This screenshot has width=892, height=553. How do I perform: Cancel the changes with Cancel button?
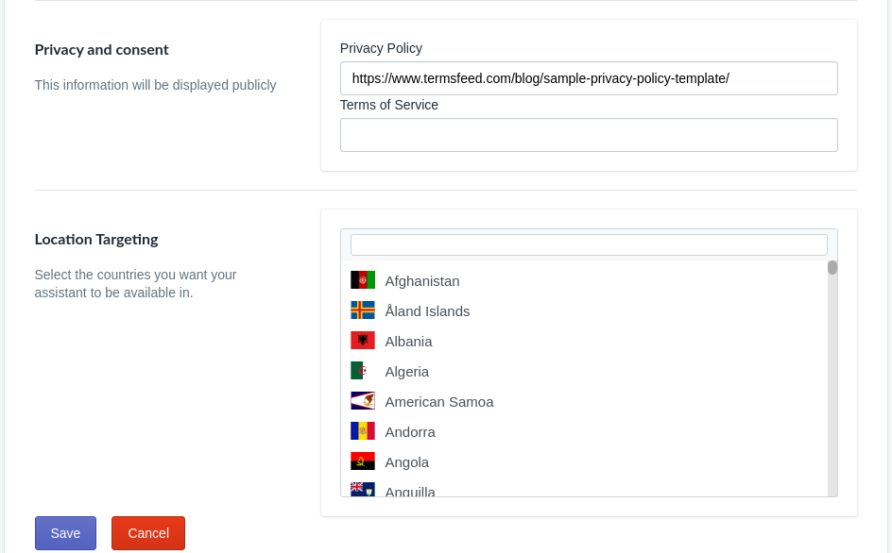148,533
